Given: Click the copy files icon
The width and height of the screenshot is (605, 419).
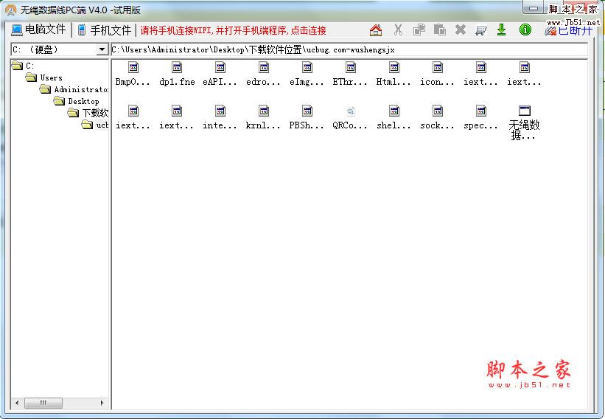Looking at the screenshot, I should pyautogui.click(x=419, y=30).
